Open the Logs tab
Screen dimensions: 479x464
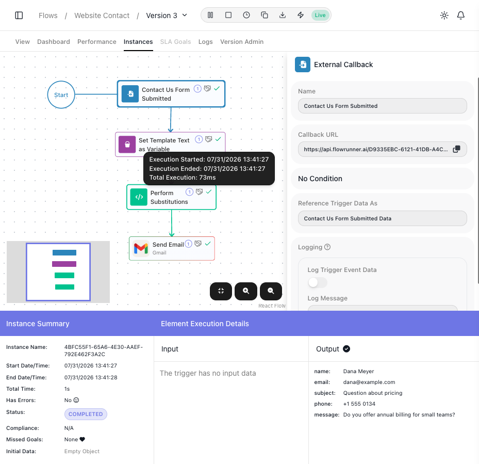(205, 42)
